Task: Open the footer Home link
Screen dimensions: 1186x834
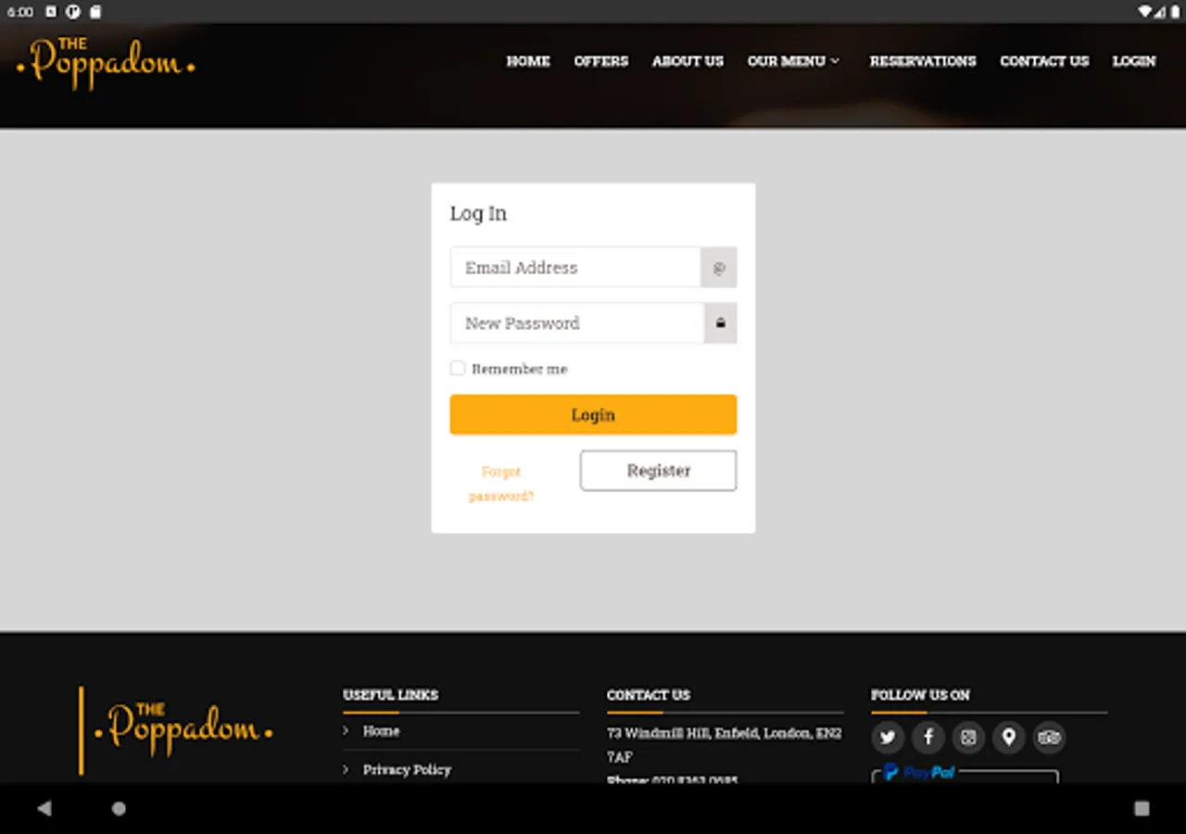Action: (x=381, y=731)
